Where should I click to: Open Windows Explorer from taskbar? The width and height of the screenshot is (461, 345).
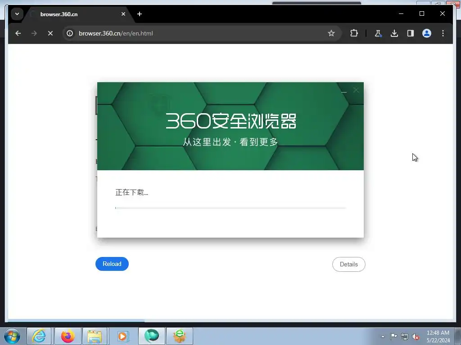tap(95, 336)
